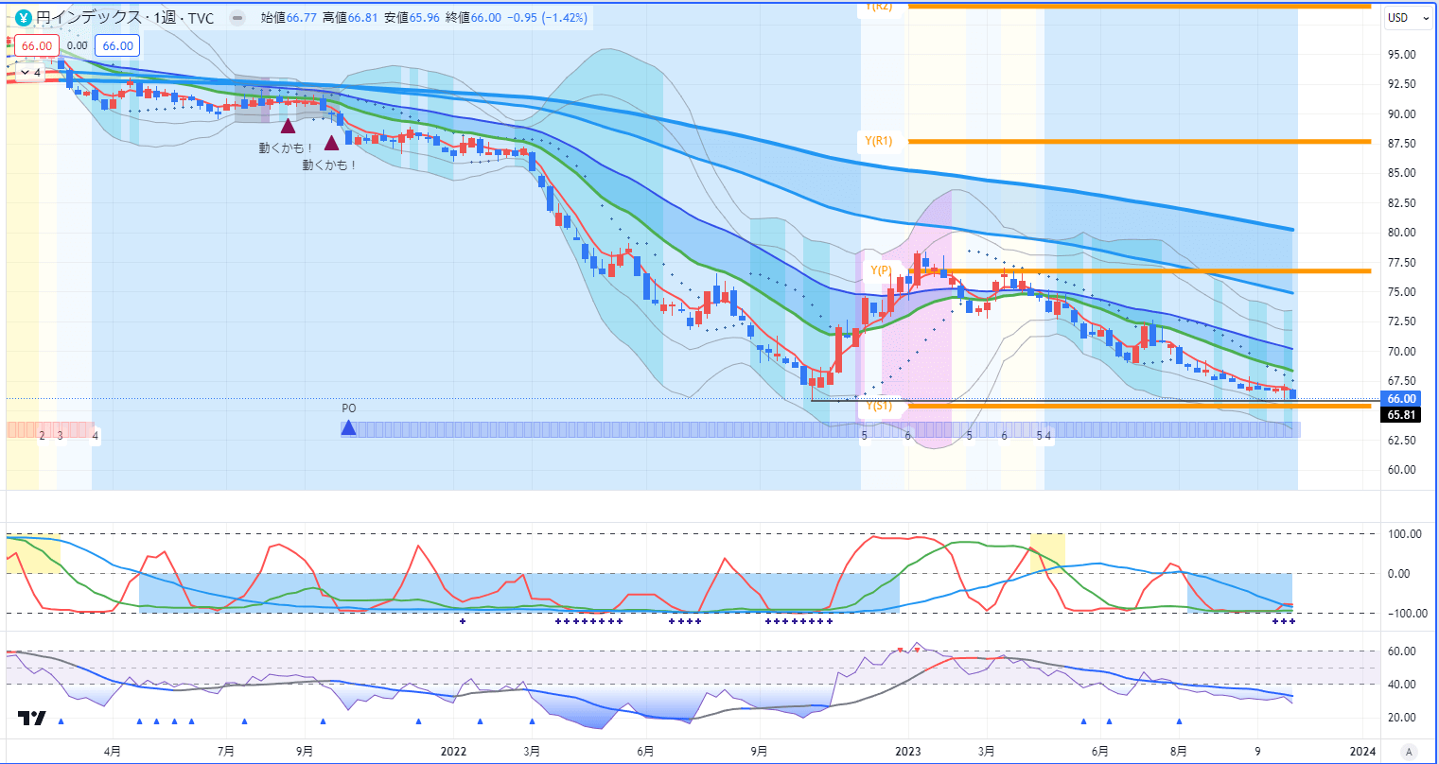Click the blue 66.00 current price label
Viewport: 1439px width, 764px height.
click(x=1402, y=399)
